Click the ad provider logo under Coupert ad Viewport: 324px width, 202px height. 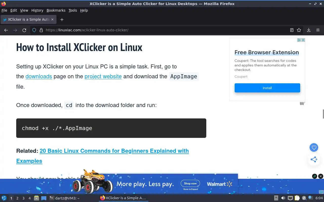pyautogui.click(x=302, y=104)
